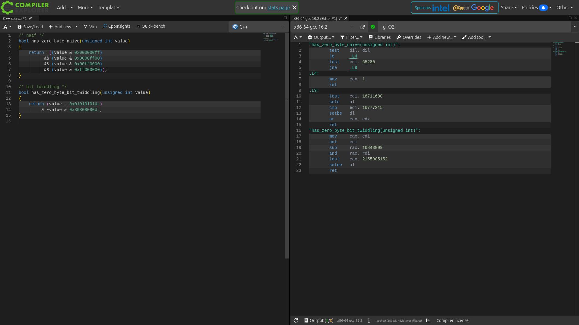Open Libraries selector

(380, 37)
